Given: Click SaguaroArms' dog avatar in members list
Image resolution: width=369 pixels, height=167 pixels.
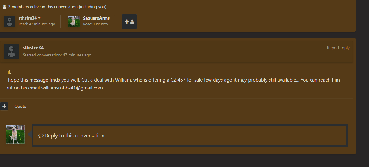Looking at the screenshot, I should 74,22.
